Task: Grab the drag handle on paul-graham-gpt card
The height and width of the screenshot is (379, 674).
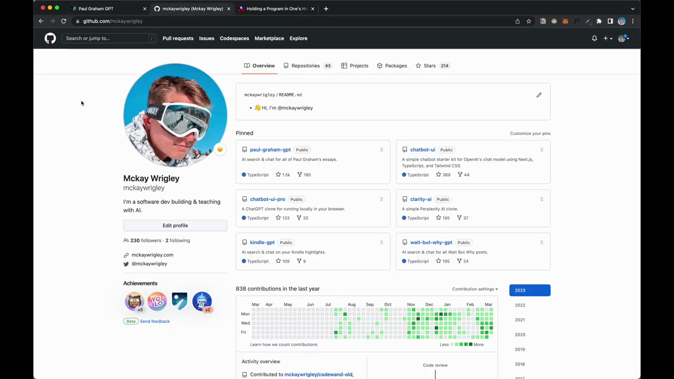Action: (382, 150)
